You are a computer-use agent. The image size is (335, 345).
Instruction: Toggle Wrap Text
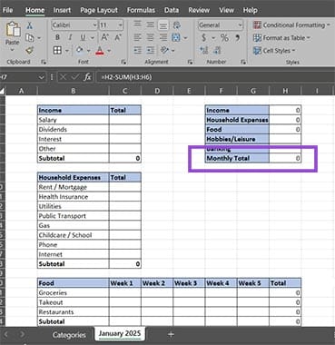tap(177, 25)
